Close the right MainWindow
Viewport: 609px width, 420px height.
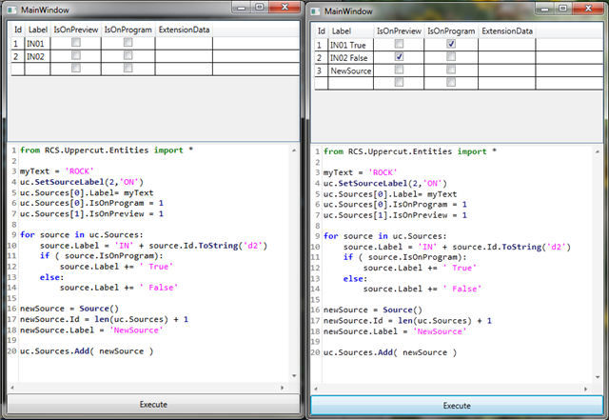point(588,9)
